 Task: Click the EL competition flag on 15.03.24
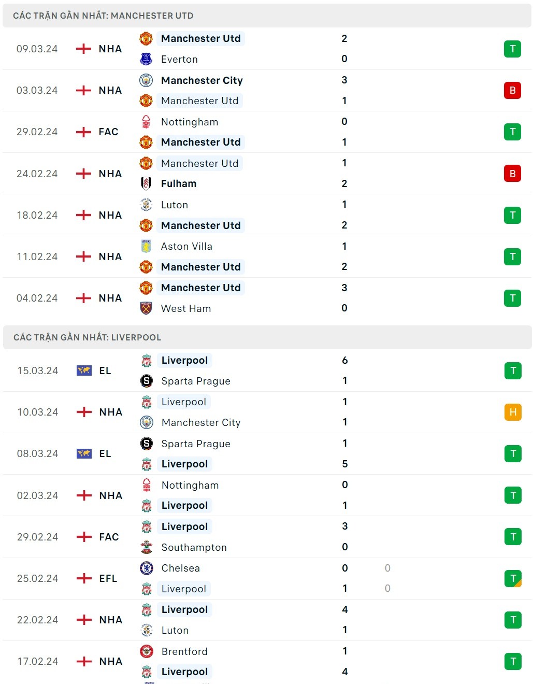(x=84, y=370)
